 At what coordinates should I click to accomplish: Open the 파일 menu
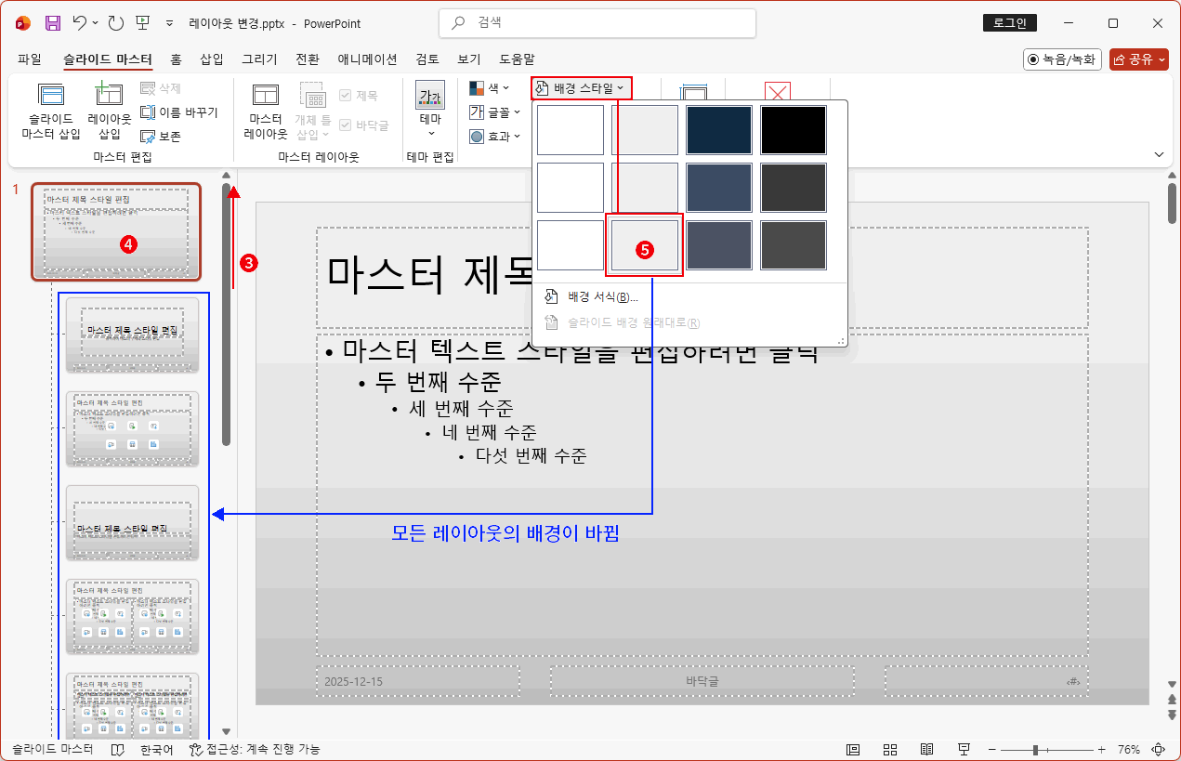pyautogui.click(x=30, y=59)
